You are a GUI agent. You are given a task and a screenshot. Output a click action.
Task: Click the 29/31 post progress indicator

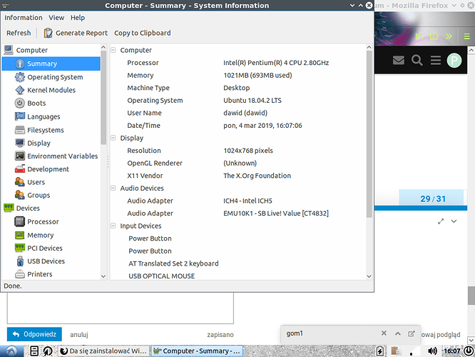[433, 198]
